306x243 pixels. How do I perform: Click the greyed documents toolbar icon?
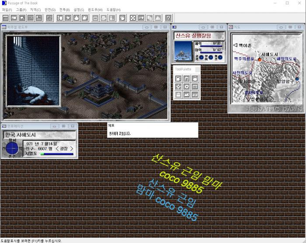click(x=150, y=18)
